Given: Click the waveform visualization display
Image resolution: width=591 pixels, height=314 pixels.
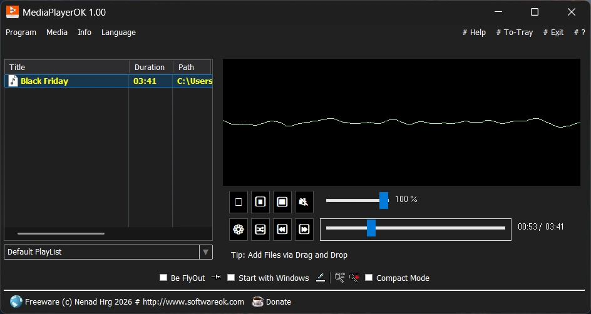Looking at the screenshot, I should pos(401,122).
